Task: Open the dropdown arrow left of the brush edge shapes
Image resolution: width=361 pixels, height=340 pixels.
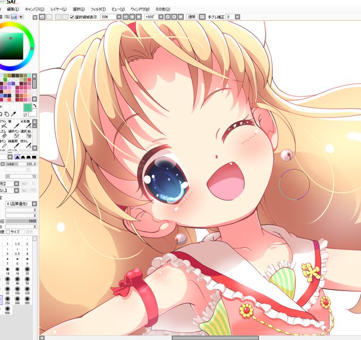Action: pyautogui.click(x=10, y=157)
